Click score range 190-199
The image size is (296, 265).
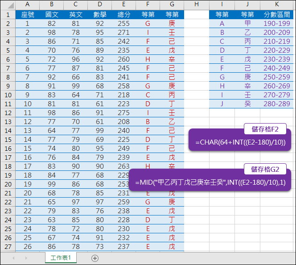(x=277, y=23)
